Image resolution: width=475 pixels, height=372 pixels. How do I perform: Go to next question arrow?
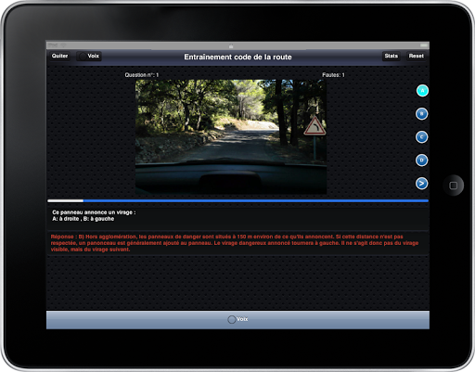[421, 184]
